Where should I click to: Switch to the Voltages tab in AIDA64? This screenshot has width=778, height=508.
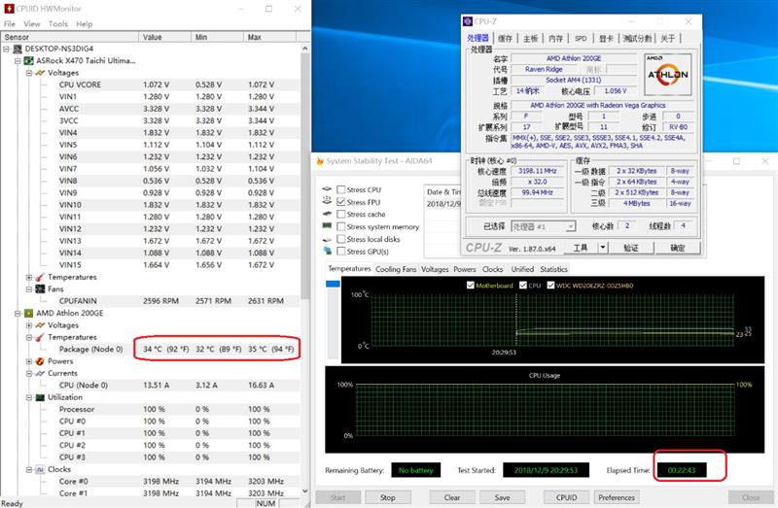click(435, 269)
